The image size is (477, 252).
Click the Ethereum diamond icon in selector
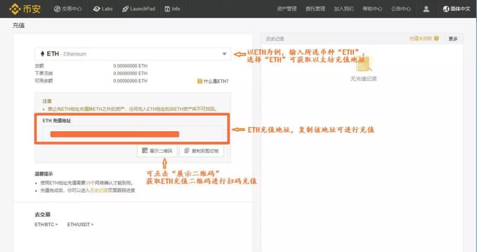42,54
